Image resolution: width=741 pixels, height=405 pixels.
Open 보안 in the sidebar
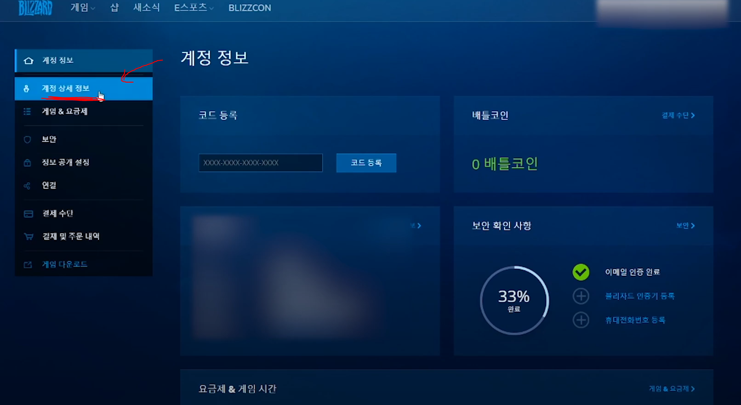pos(84,139)
